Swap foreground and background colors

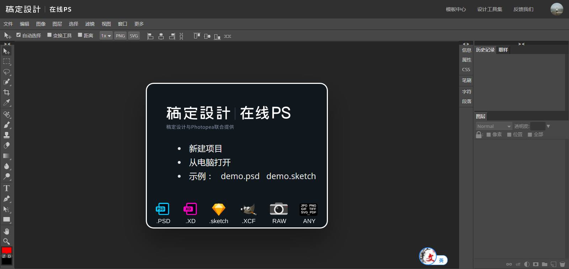click(x=4, y=256)
